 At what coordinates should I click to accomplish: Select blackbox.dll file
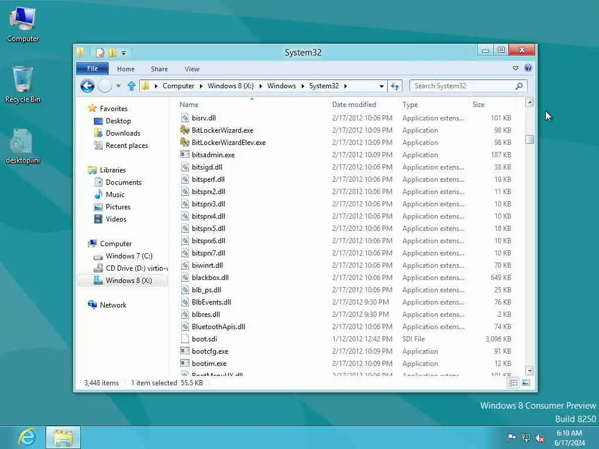[x=210, y=278]
